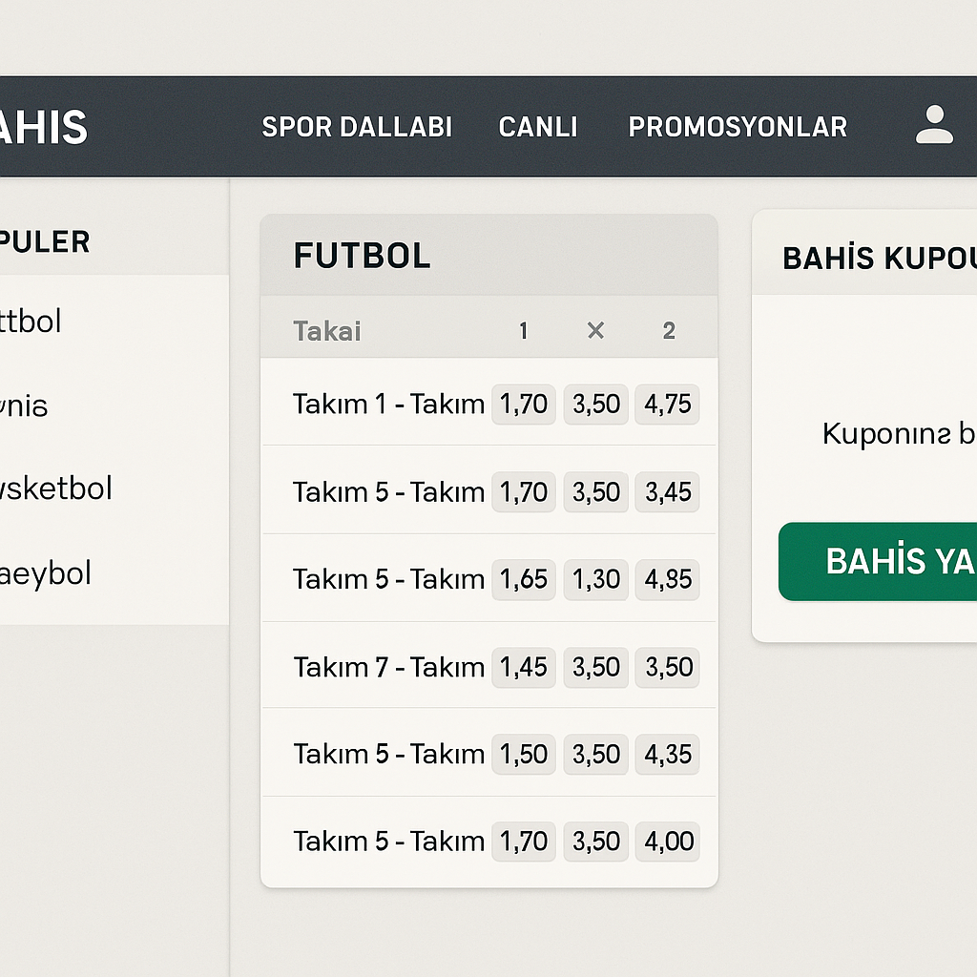Click the green Bahis Yap button
Image resolution: width=977 pixels, height=977 pixels.
[878, 561]
